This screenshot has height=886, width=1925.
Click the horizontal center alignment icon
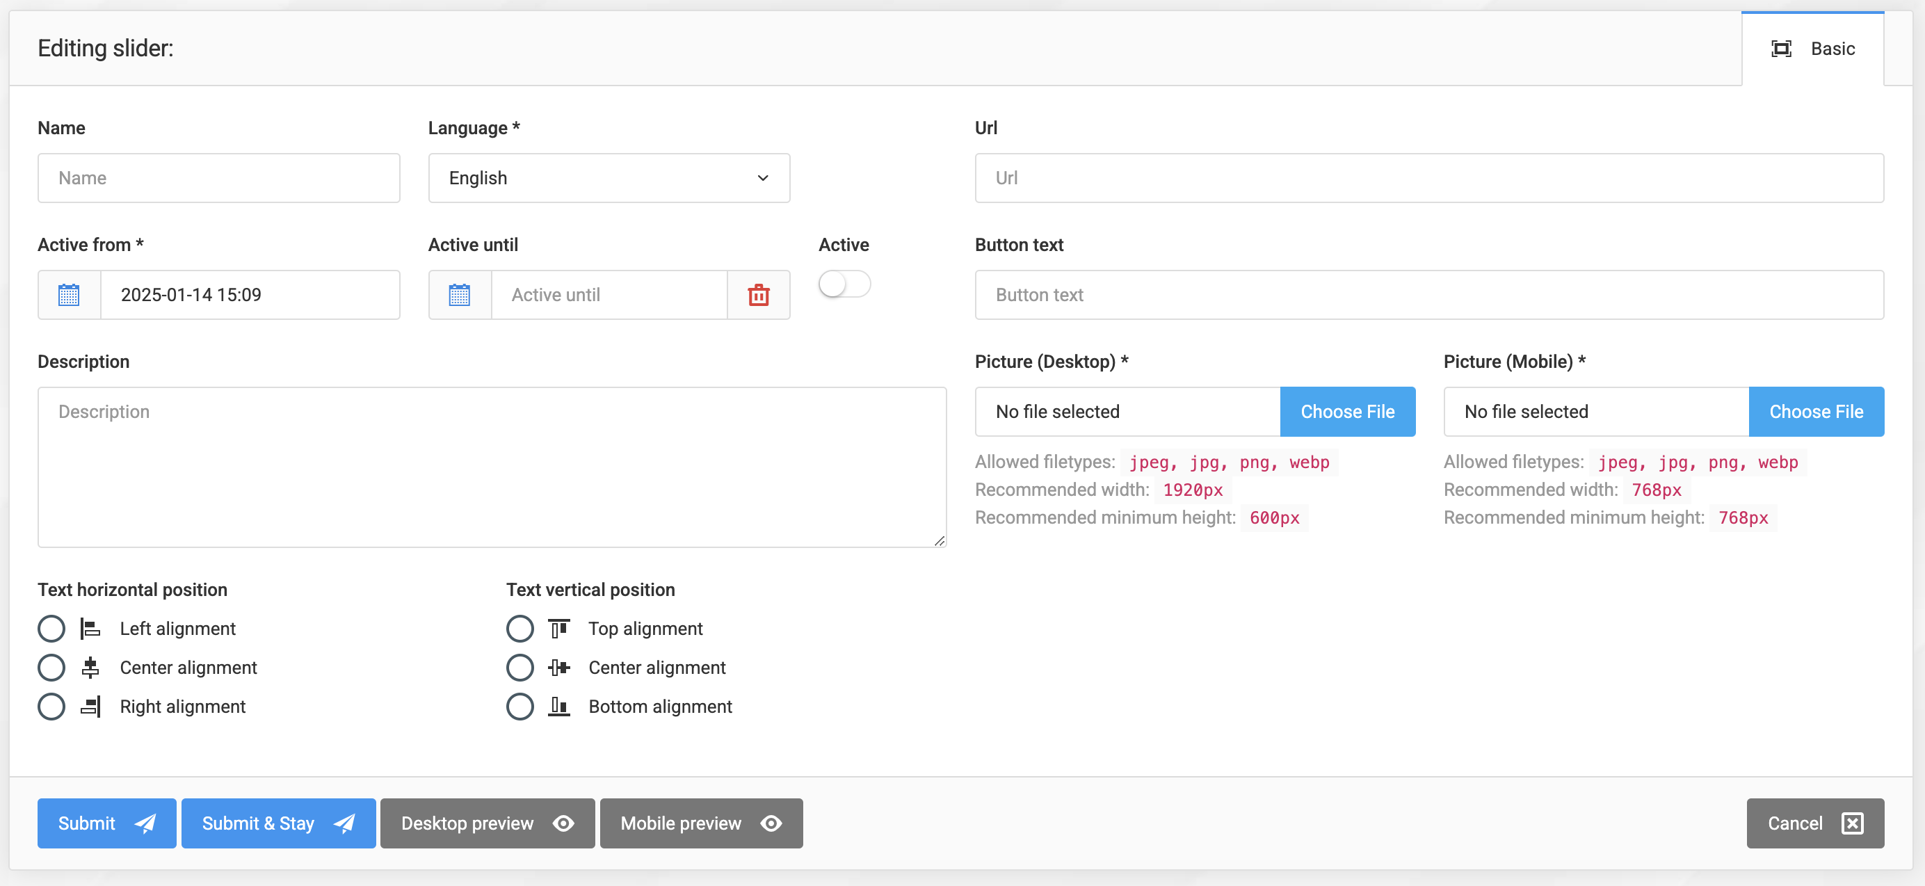[x=90, y=667]
